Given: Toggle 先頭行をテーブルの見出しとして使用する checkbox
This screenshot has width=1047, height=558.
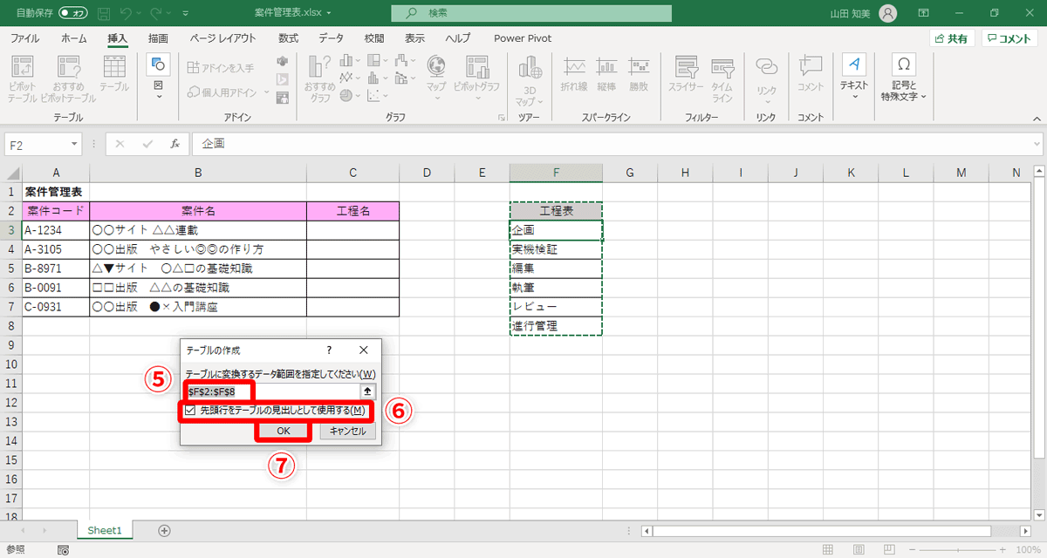Looking at the screenshot, I should pos(190,409).
